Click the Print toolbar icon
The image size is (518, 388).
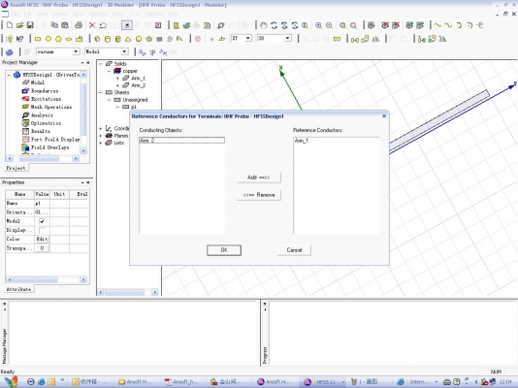pyautogui.click(x=79, y=25)
